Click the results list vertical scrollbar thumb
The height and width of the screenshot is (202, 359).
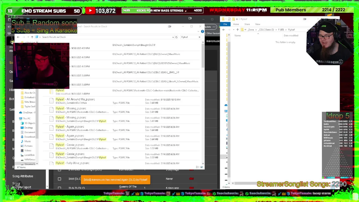203,55
